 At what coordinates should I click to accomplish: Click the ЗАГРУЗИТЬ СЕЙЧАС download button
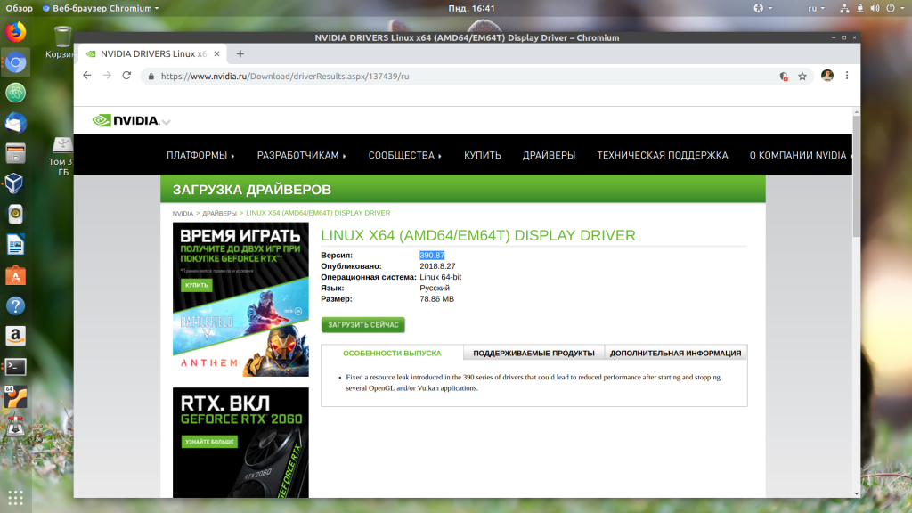tap(362, 325)
